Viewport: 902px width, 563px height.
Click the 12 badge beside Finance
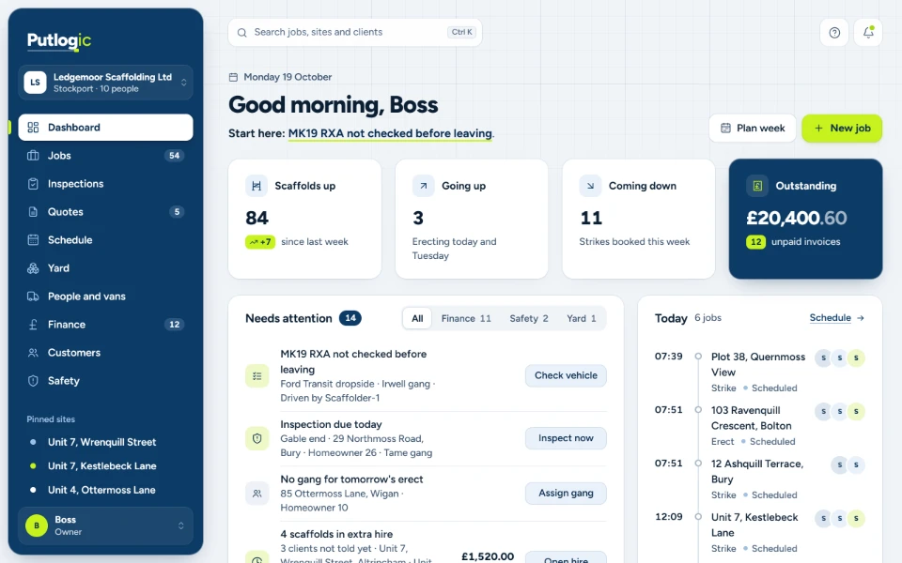(175, 325)
